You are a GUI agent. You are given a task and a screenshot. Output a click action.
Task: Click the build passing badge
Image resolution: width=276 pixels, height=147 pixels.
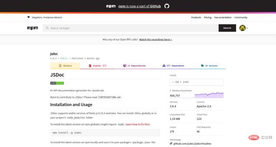click(57, 83)
